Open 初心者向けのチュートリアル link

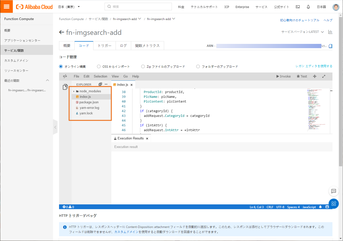(x=300, y=20)
